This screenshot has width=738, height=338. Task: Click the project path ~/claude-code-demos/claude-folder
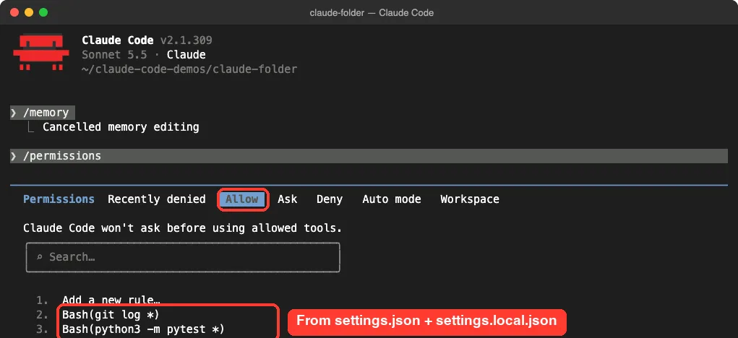click(x=189, y=69)
